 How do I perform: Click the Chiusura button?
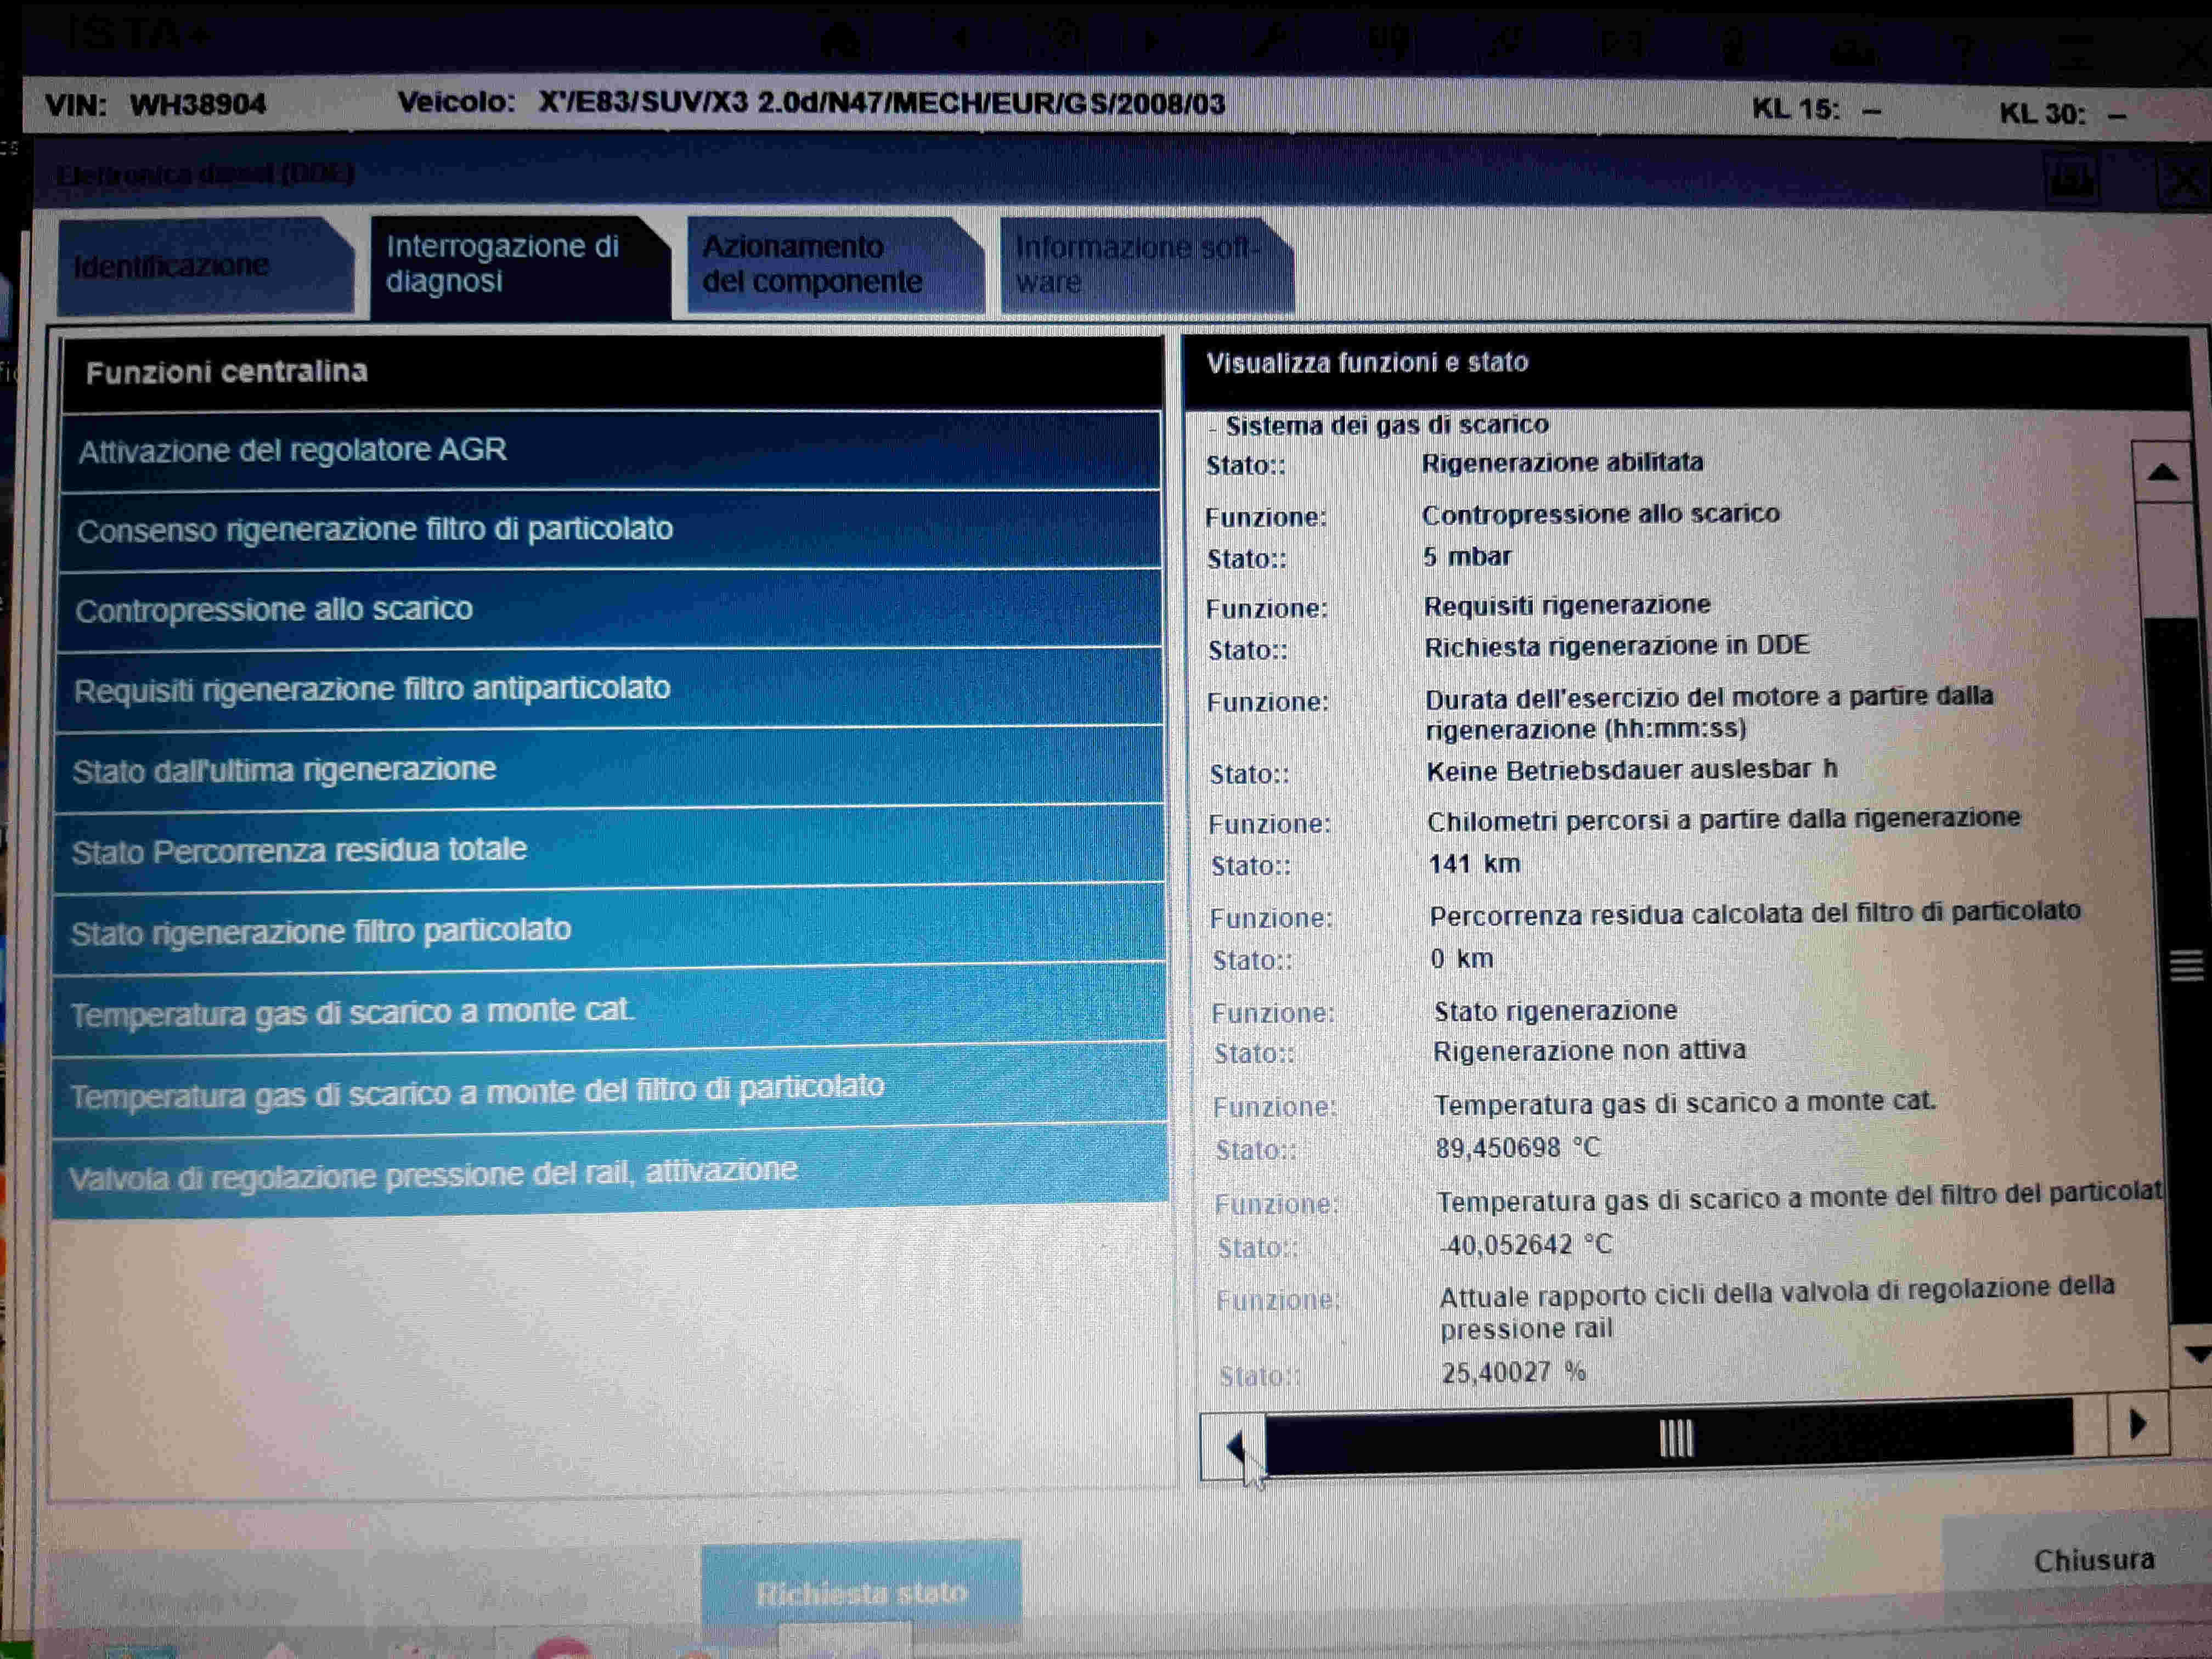pyautogui.click(x=2093, y=1560)
